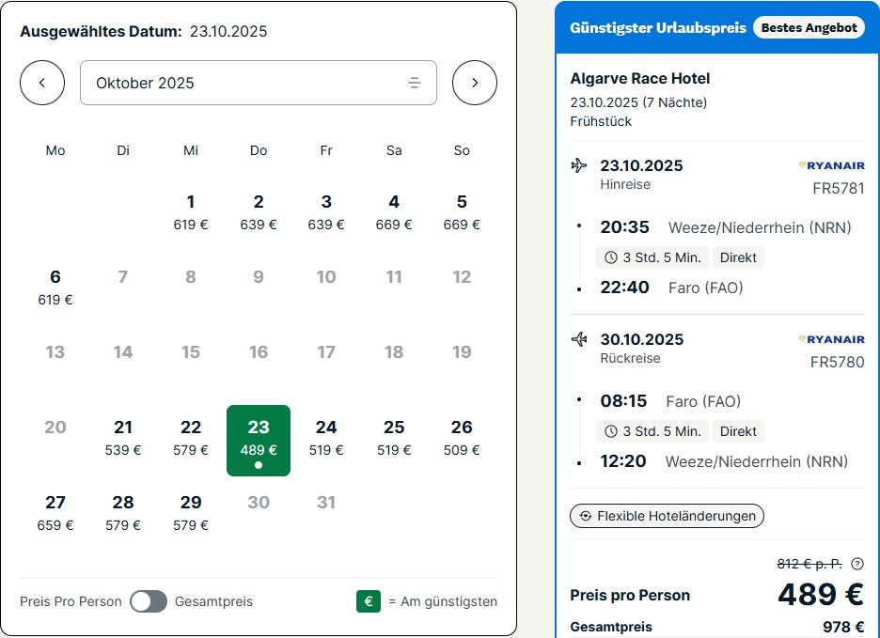
Task: Click the Algarve Race Hotel title
Action: (640, 78)
